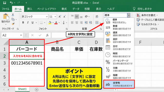The width and height of the screenshot is (164, 92).
Task: Choose 文字列 format from the list
Action: (119, 84)
